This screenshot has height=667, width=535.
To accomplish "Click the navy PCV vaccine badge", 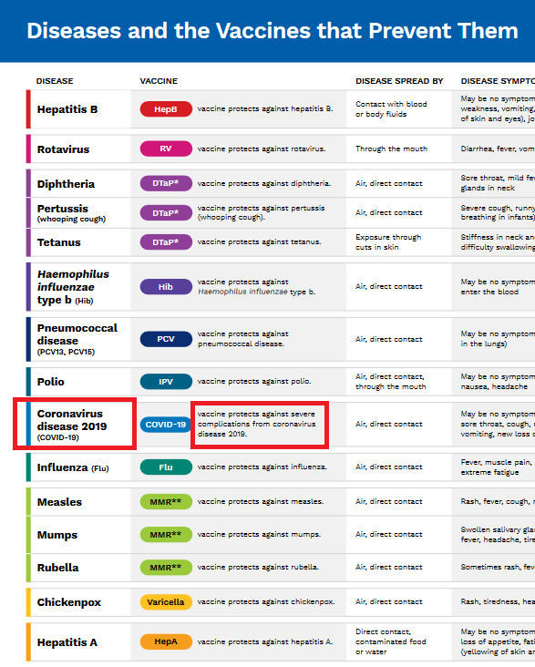I will tap(166, 339).
